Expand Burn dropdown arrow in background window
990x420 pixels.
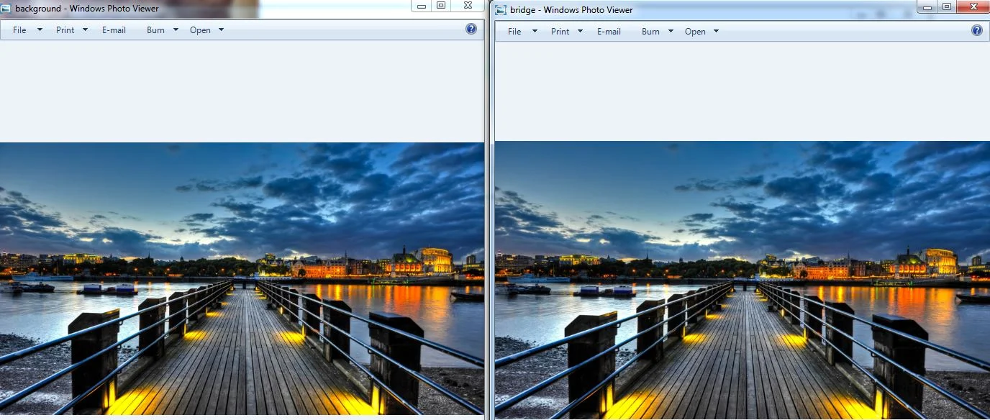[x=176, y=30]
